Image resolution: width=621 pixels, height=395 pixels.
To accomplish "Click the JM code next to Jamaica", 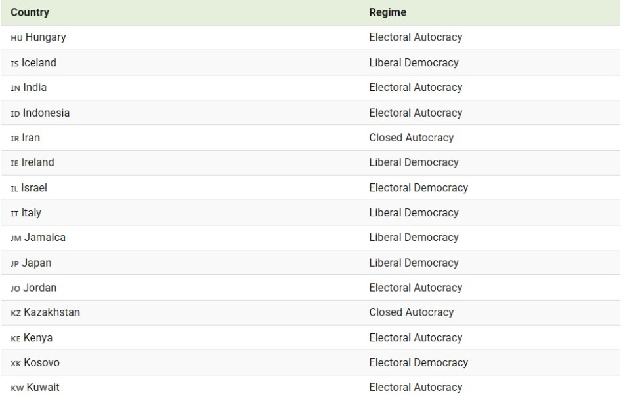I will [16, 238].
